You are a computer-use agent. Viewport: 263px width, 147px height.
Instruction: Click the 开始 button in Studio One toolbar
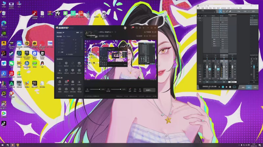click(239, 11)
